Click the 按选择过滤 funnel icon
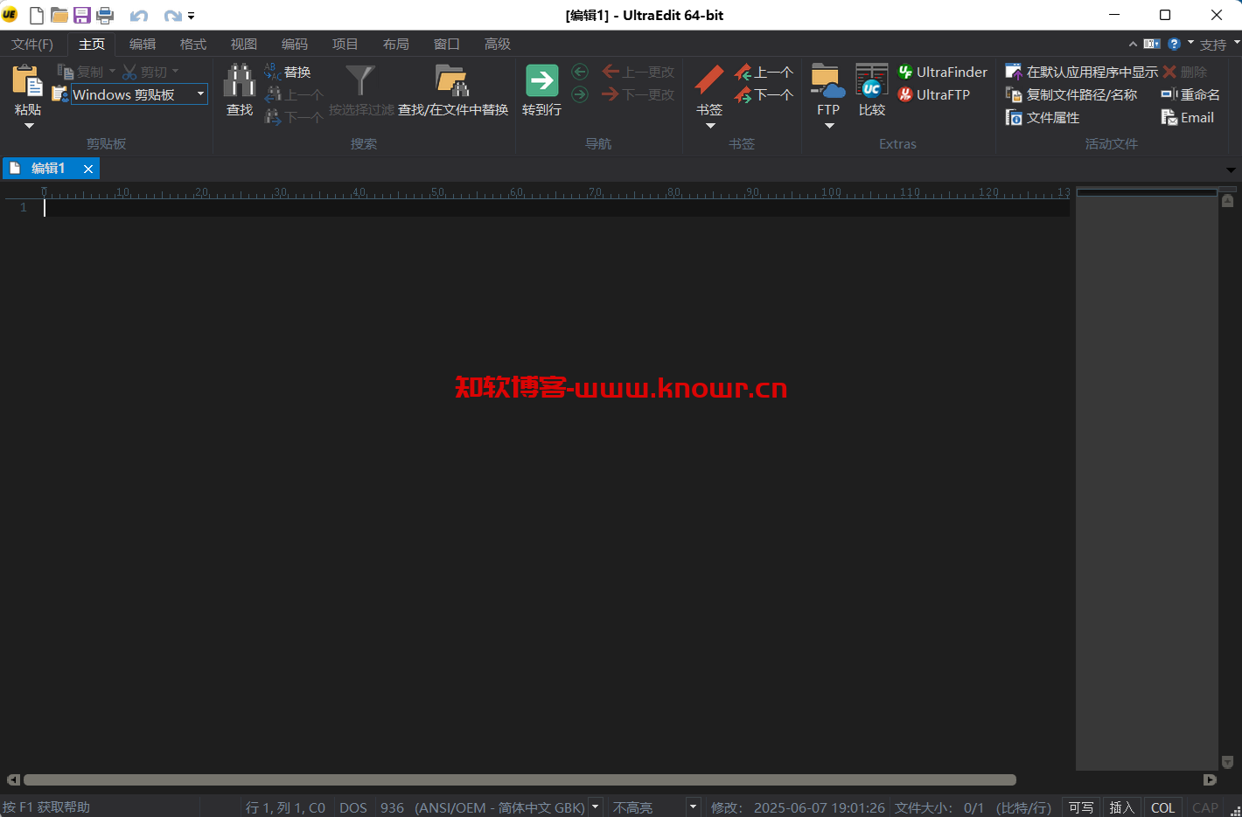The height and width of the screenshot is (817, 1242). [360, 80]
